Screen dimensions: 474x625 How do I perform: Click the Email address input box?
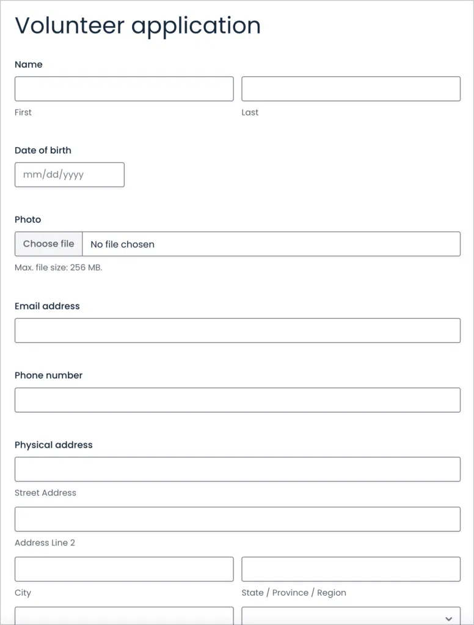point(237,330)
